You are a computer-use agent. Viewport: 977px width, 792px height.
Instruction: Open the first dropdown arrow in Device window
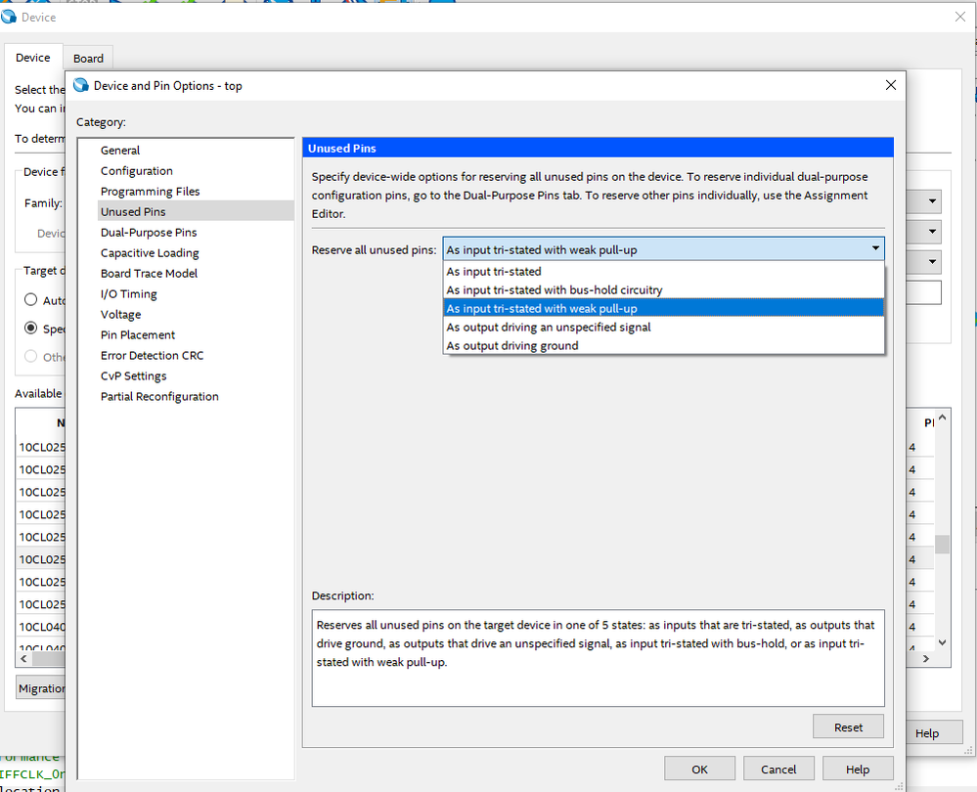point(932,201)
